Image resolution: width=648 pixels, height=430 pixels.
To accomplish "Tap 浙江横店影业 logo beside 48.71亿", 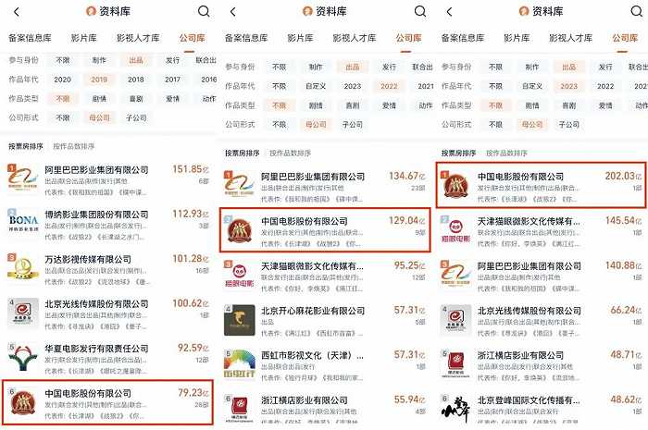I will pos(456,364).
